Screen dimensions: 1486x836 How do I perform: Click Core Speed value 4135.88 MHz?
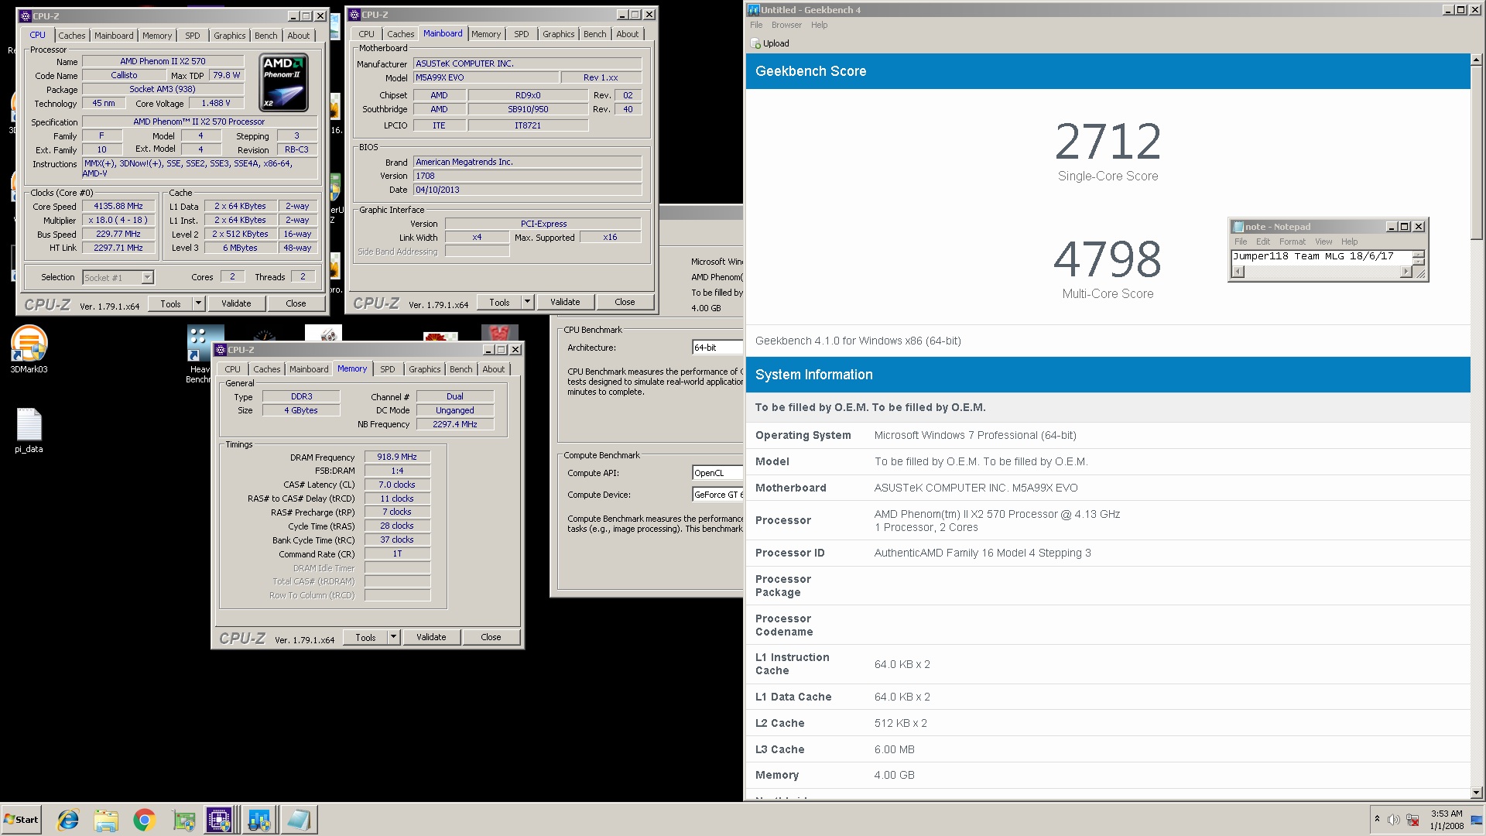click(x=118, y=206)
